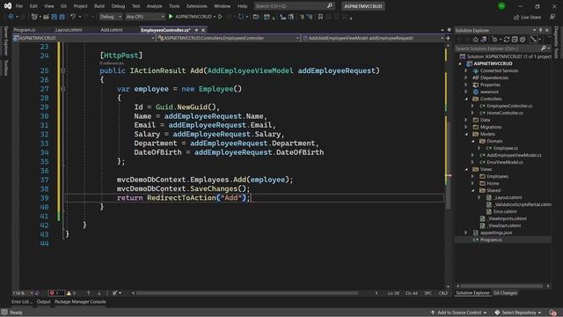Click Save All in the main toolbar

[x=62, y=17]
